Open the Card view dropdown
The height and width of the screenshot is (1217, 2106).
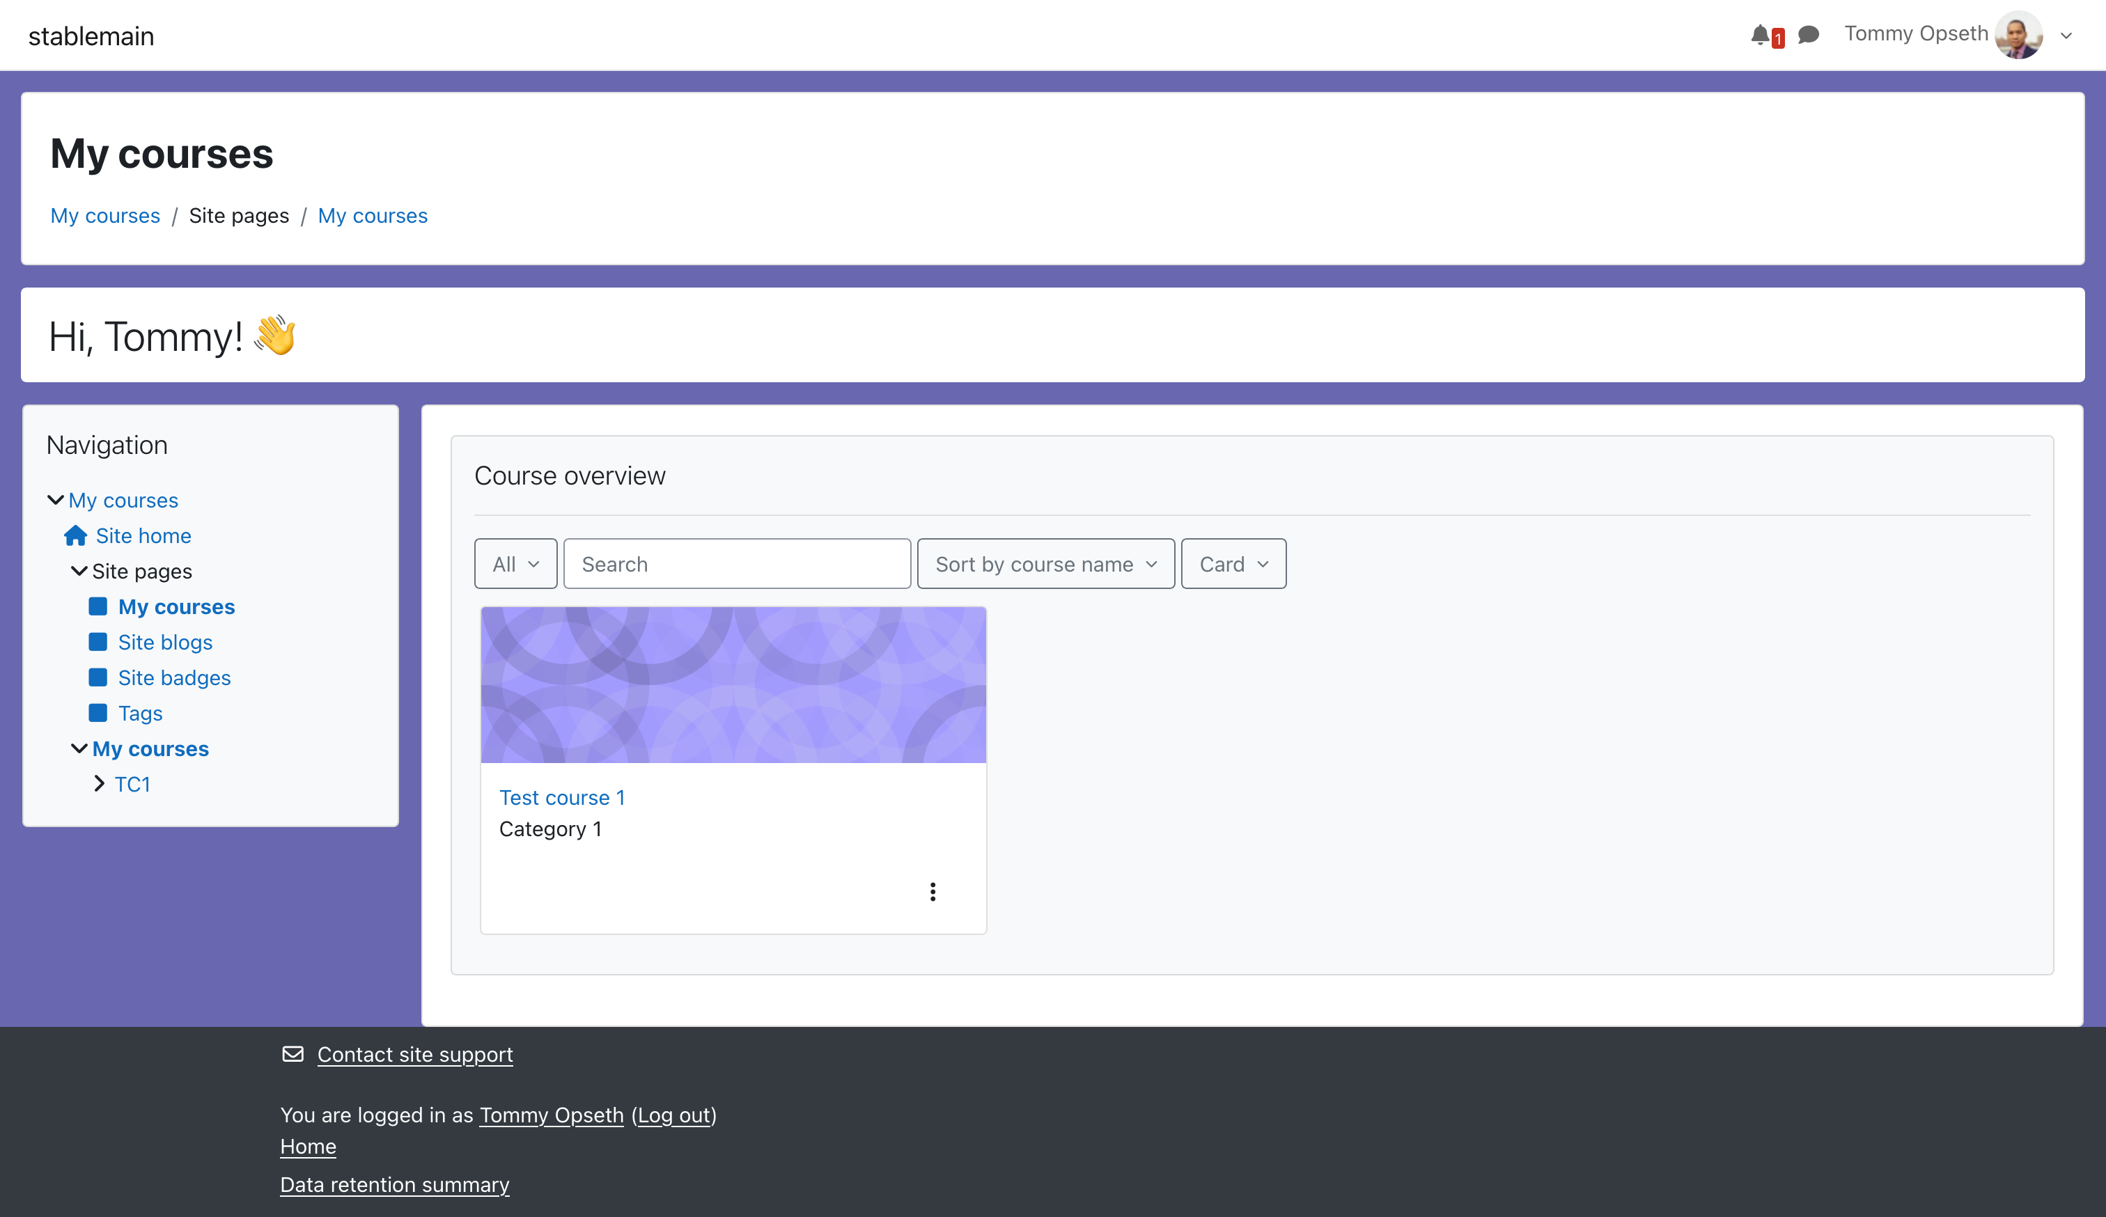pyautogui.click(x=1233, y=564)
